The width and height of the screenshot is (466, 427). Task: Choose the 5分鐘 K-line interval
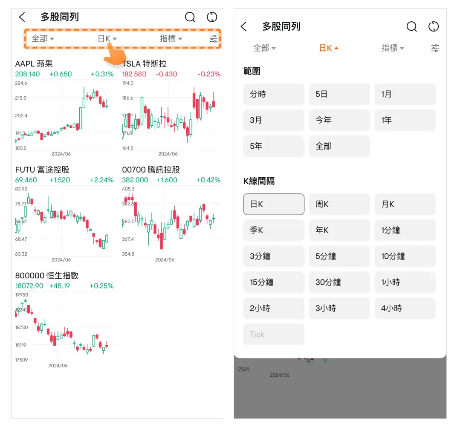339,257
